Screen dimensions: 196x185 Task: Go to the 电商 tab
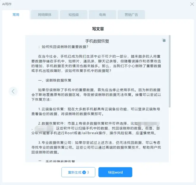coord(102,15)
